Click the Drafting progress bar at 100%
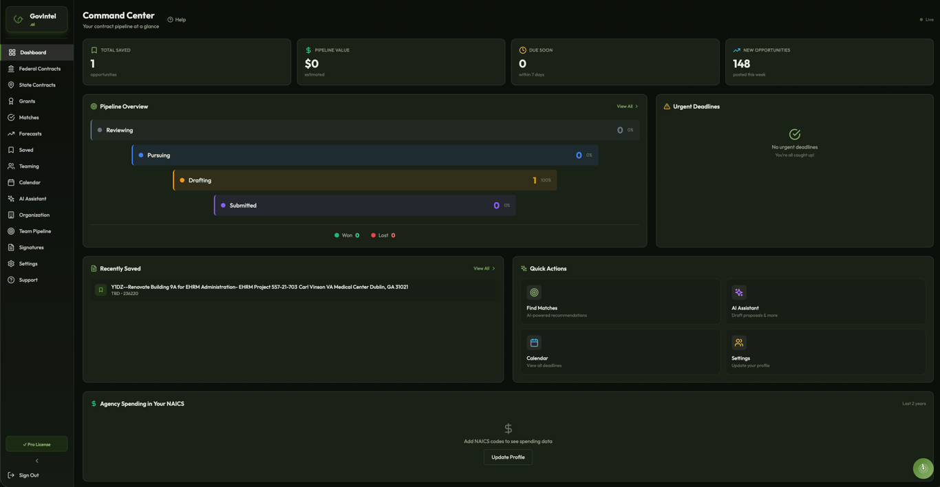The image size is (940, 487). (365, 180)
